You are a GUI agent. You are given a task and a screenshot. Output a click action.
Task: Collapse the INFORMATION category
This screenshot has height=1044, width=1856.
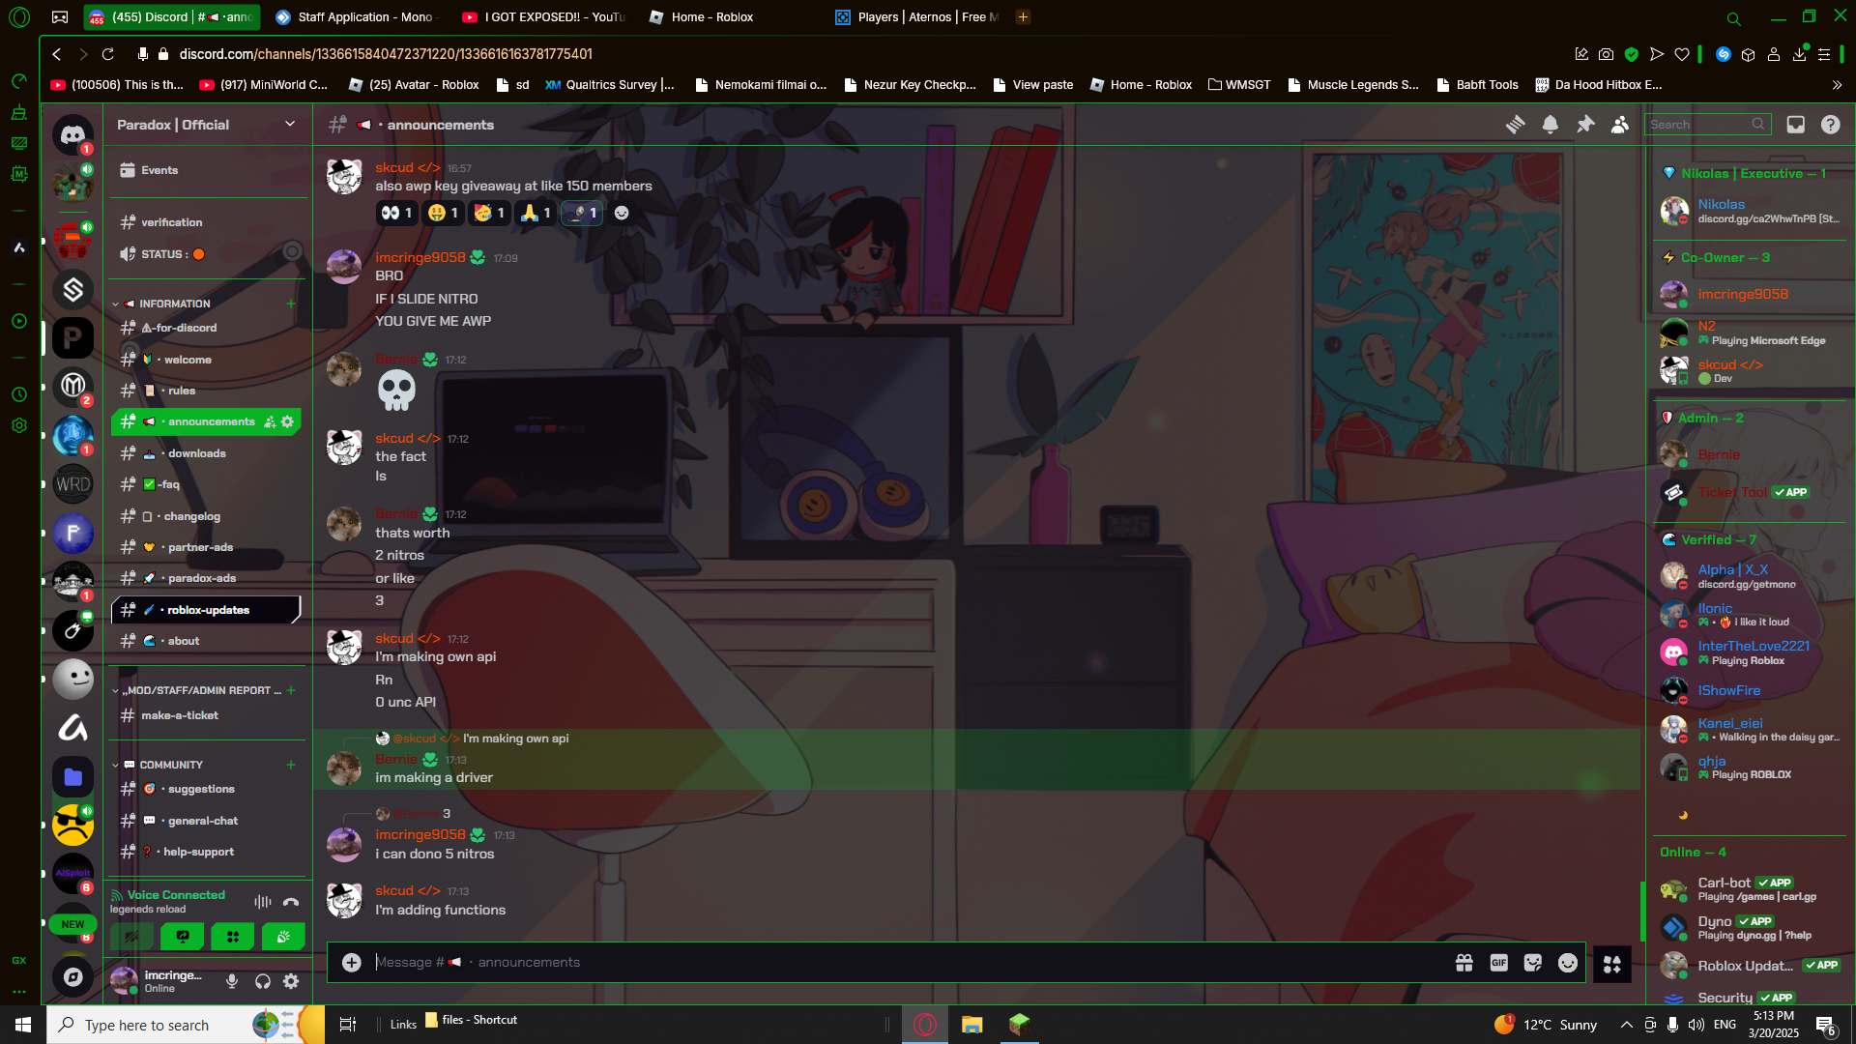[x=174, y=304]
